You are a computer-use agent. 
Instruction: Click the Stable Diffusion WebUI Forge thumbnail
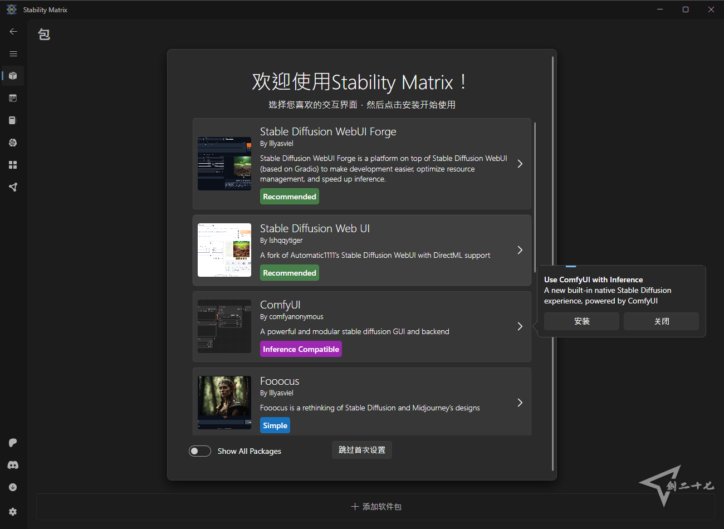coord(224,164)
